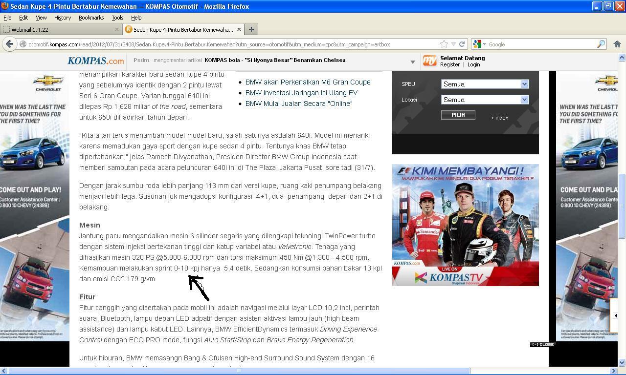Open the right Chevrolet advertisement
Screen dimensions: 626x375
587,206
